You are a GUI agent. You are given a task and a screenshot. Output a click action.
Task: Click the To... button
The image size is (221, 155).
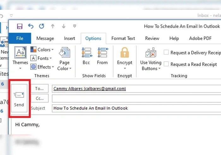[x=39, y=88]
